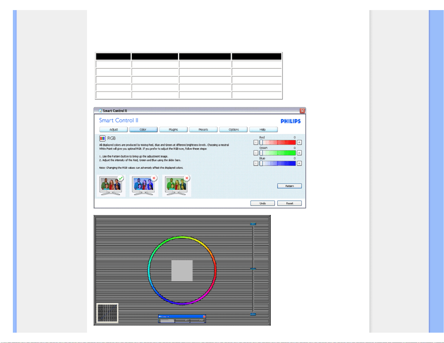Click the Blue slider bar

point(278,163)
